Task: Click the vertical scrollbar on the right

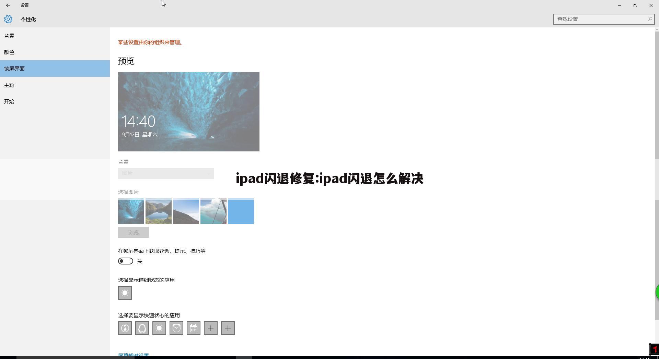Action: coord(657,175)
